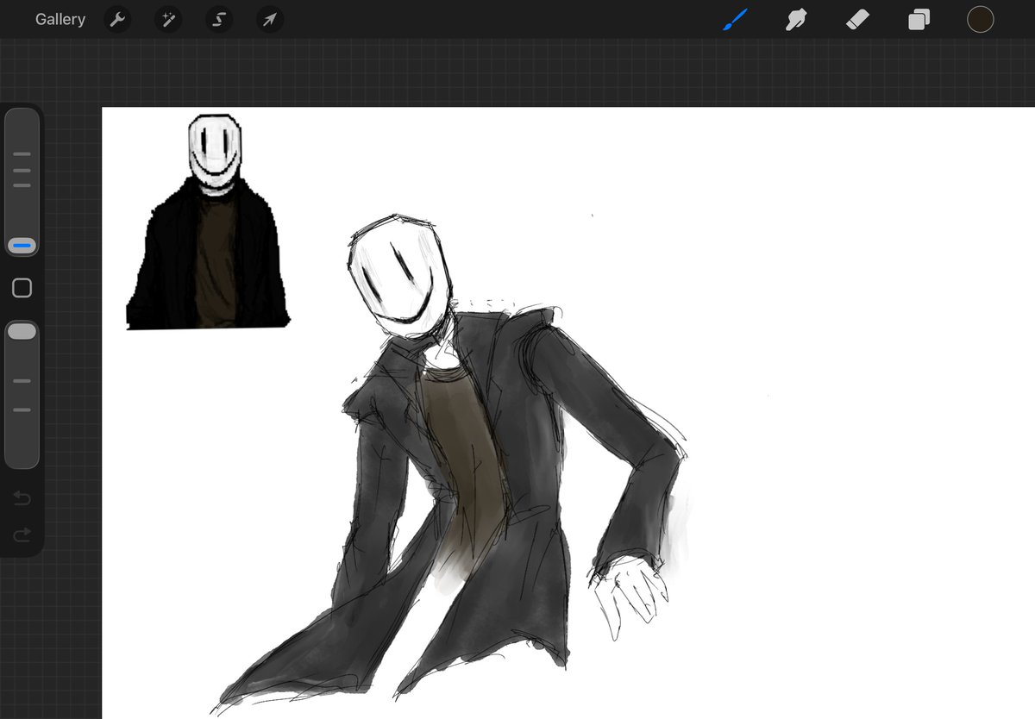Click the brush size slider handle
Viewport: 1035px width, 719px height.
(x=22, y=246)
